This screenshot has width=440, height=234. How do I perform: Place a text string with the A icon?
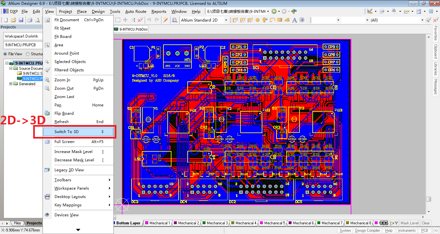pos(294,20)
